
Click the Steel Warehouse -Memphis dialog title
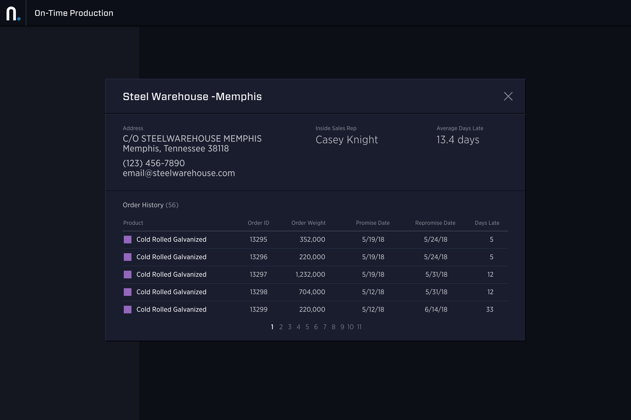[192, 97]
